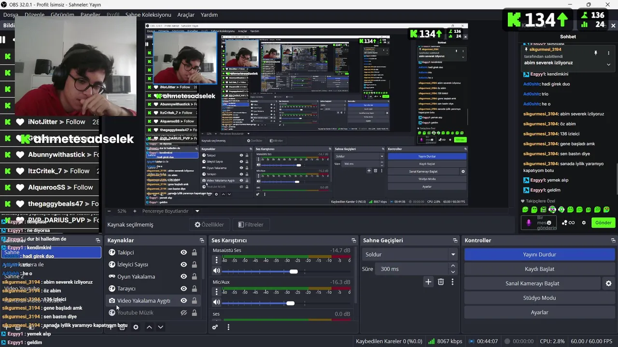Undock the Sahne Geçişleri panel
The image size is (618, 347).
(455, 240)
